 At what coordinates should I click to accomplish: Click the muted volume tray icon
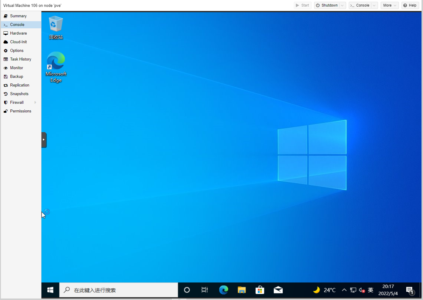[362, 290]
